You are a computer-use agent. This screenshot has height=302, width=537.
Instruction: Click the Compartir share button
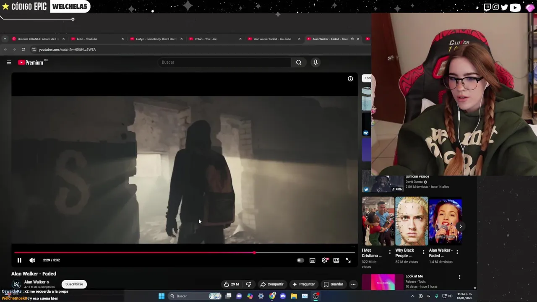click(272, 284)
